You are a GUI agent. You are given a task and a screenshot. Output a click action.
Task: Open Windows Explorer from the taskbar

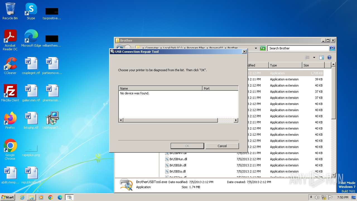click(x=32, y=197)
